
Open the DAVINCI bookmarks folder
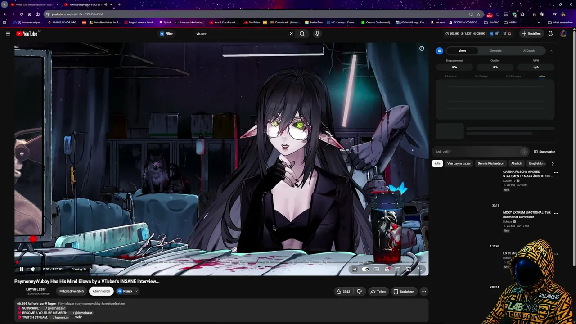click(x=491, y=22)
